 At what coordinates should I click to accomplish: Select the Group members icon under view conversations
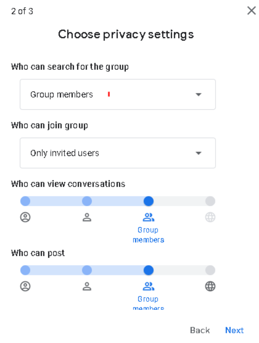pos(148,217)
